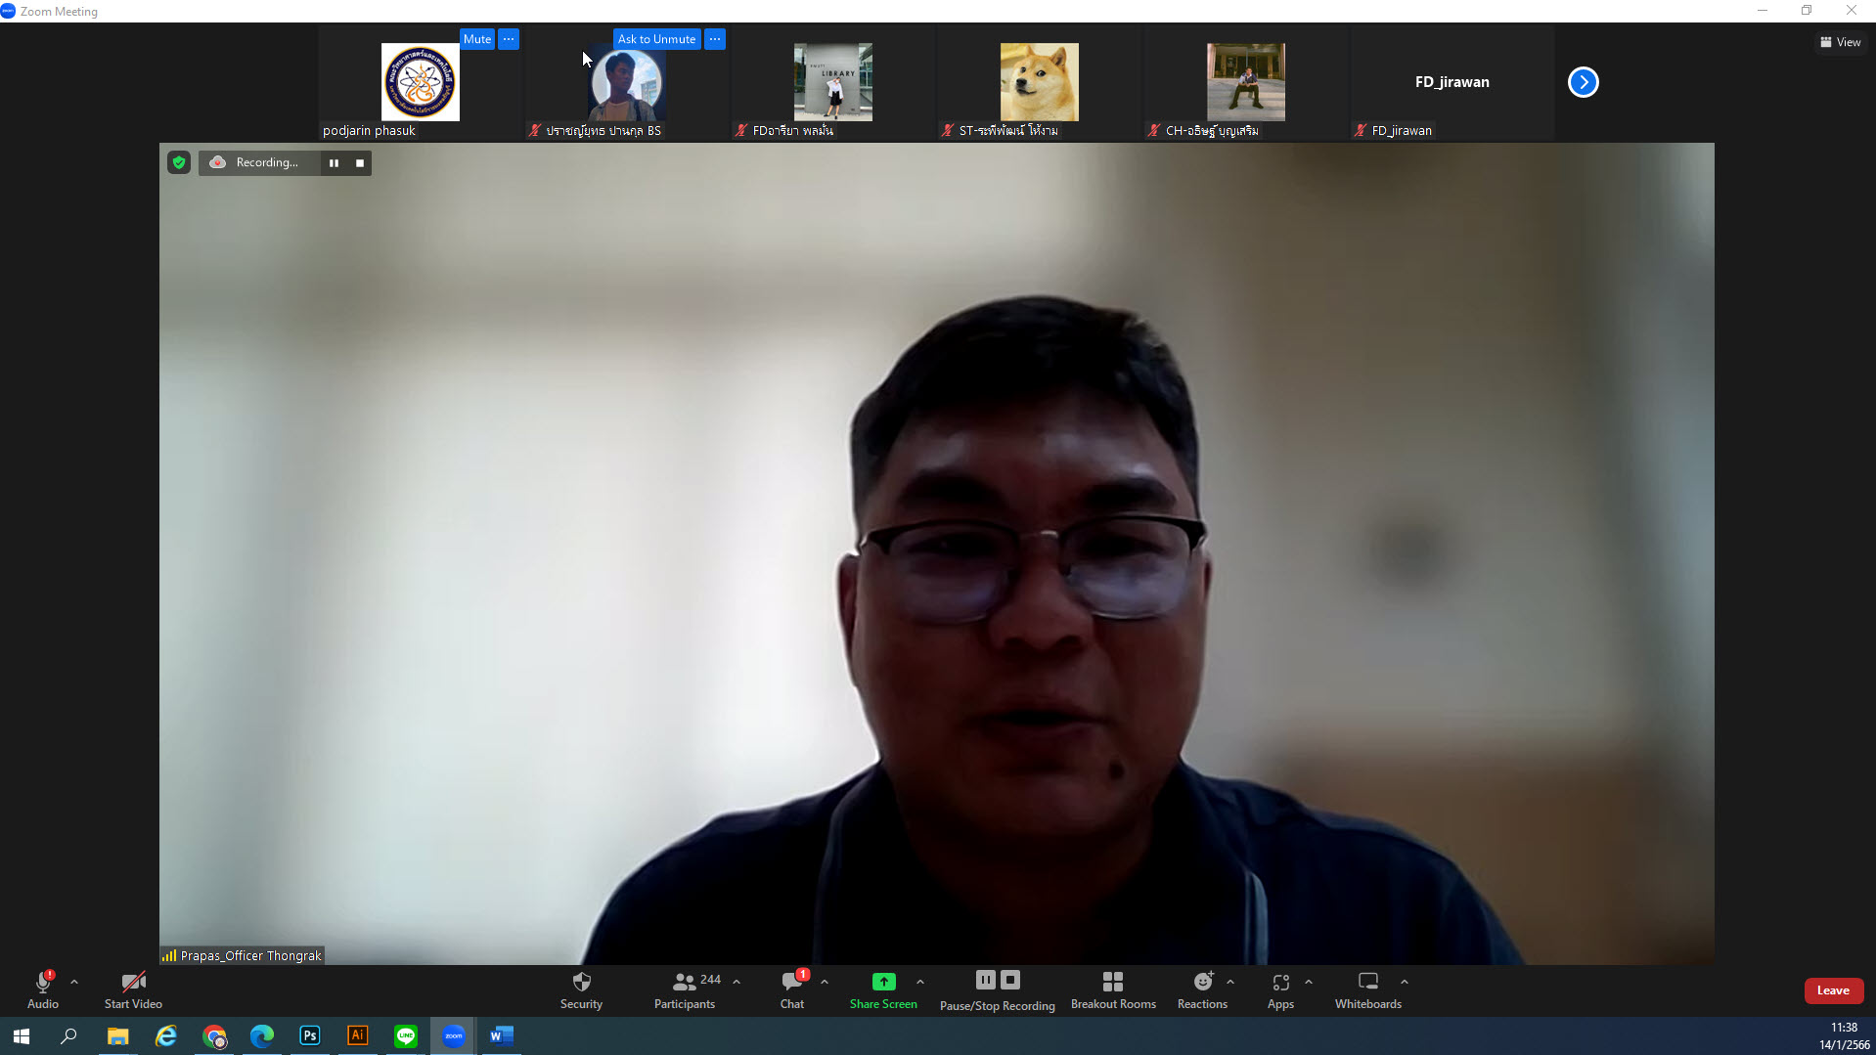Open Breakout Rooms

(x=1113, y=989)
